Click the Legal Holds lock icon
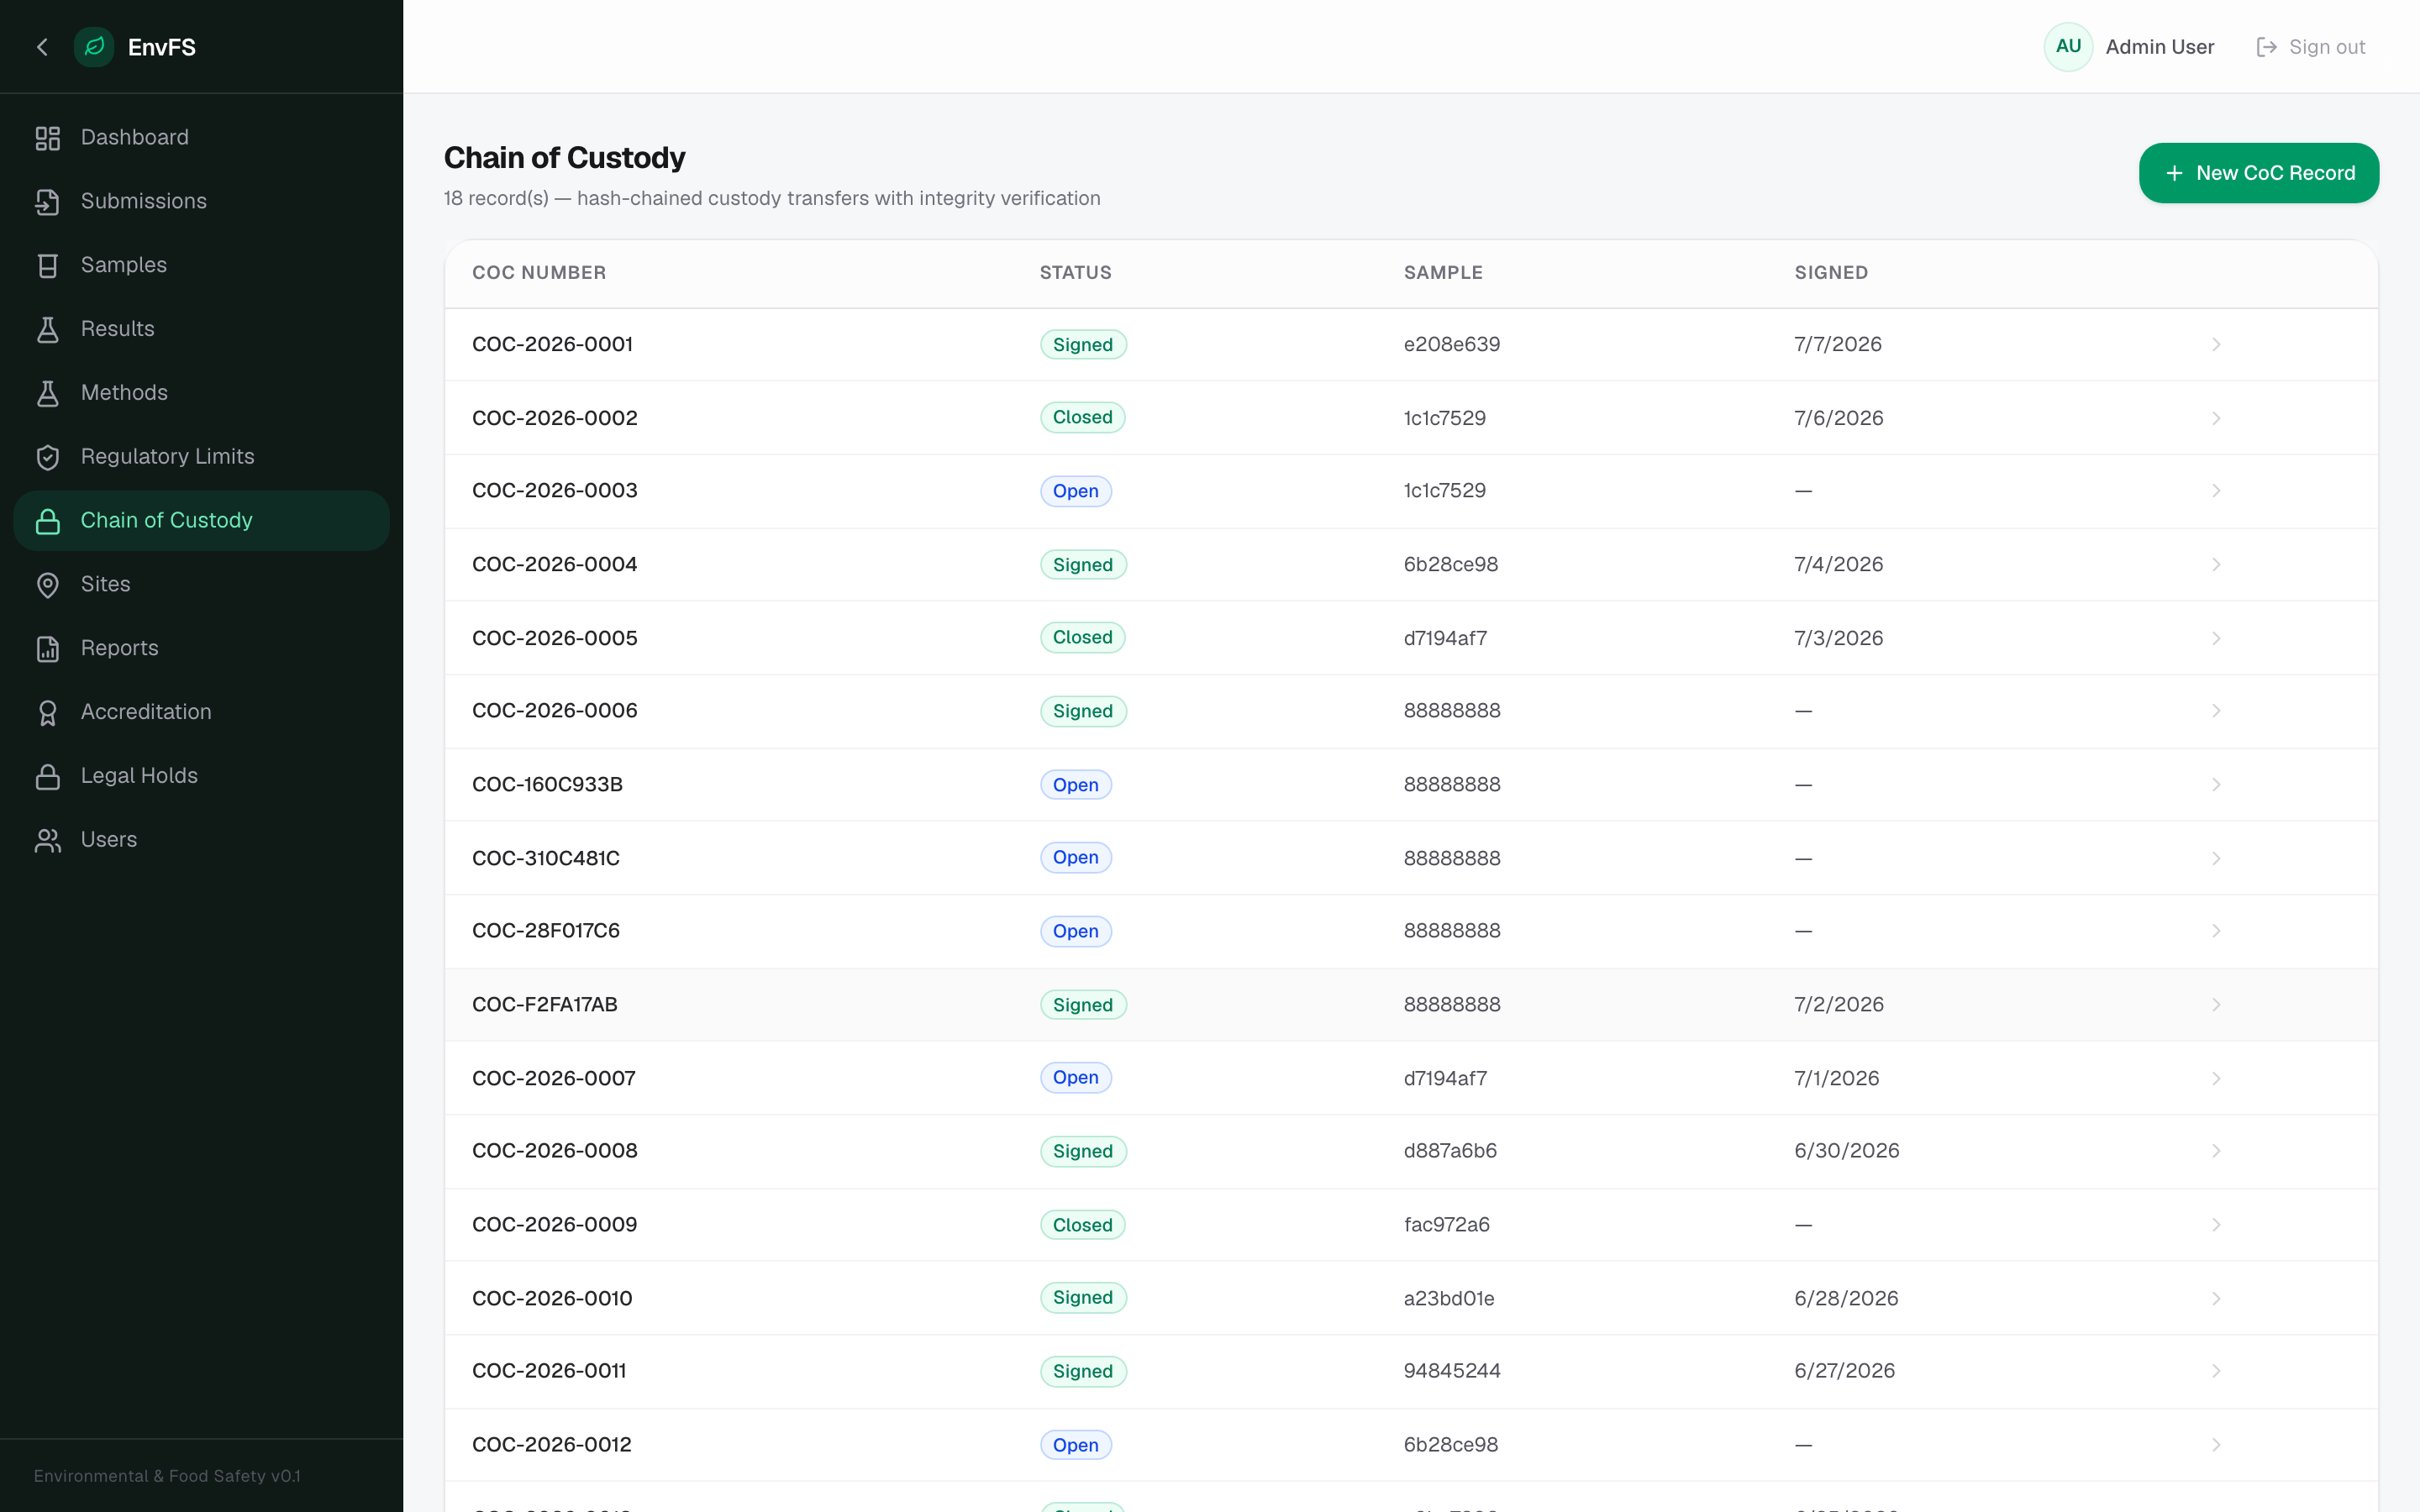 48,777
